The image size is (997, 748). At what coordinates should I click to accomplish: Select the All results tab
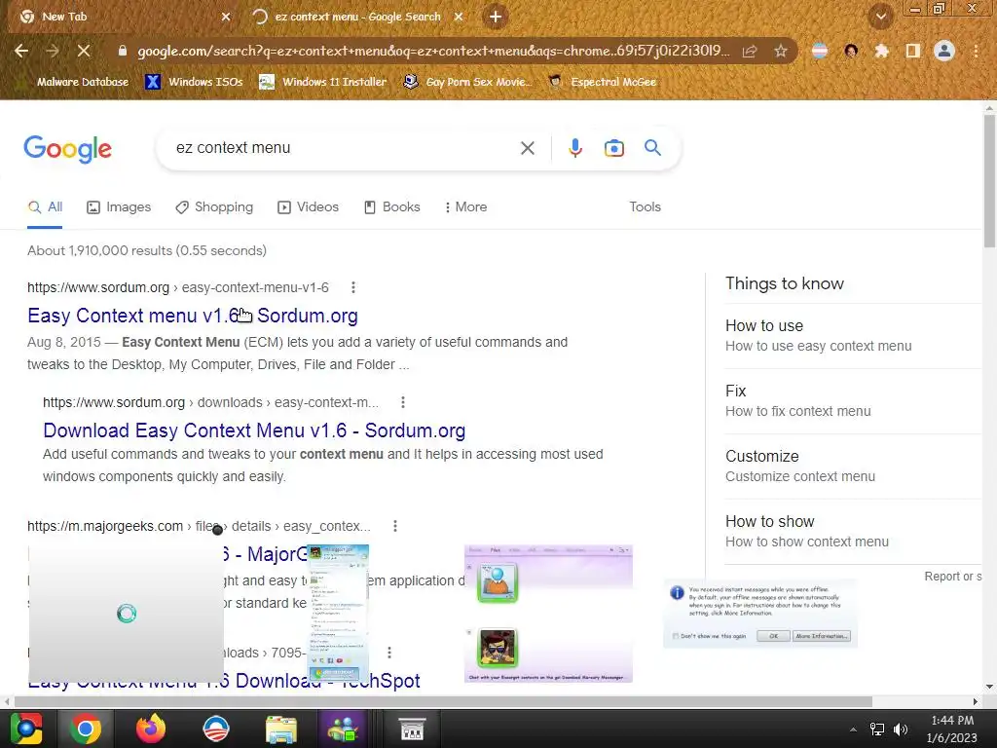pyautogui.click(x=45, y=207)
